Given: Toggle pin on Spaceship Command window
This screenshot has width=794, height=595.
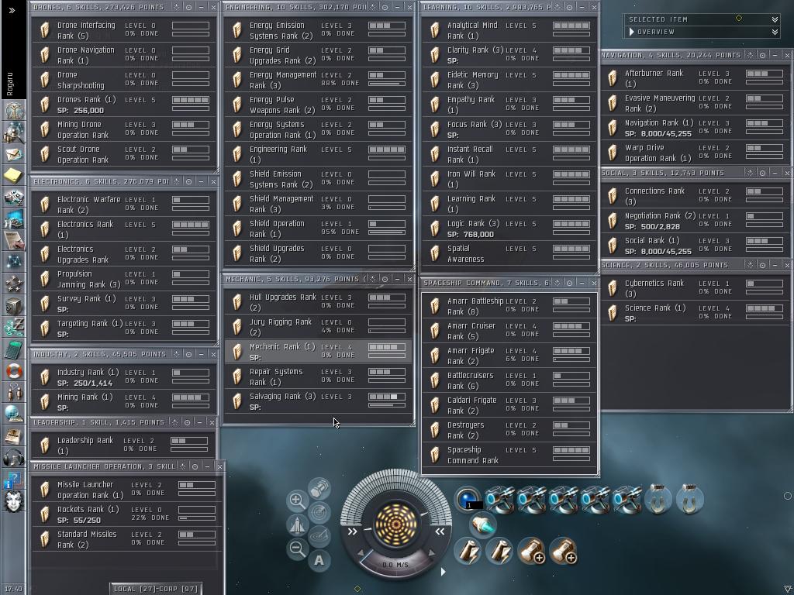Looking at the screenshot, I should point(557,283).
